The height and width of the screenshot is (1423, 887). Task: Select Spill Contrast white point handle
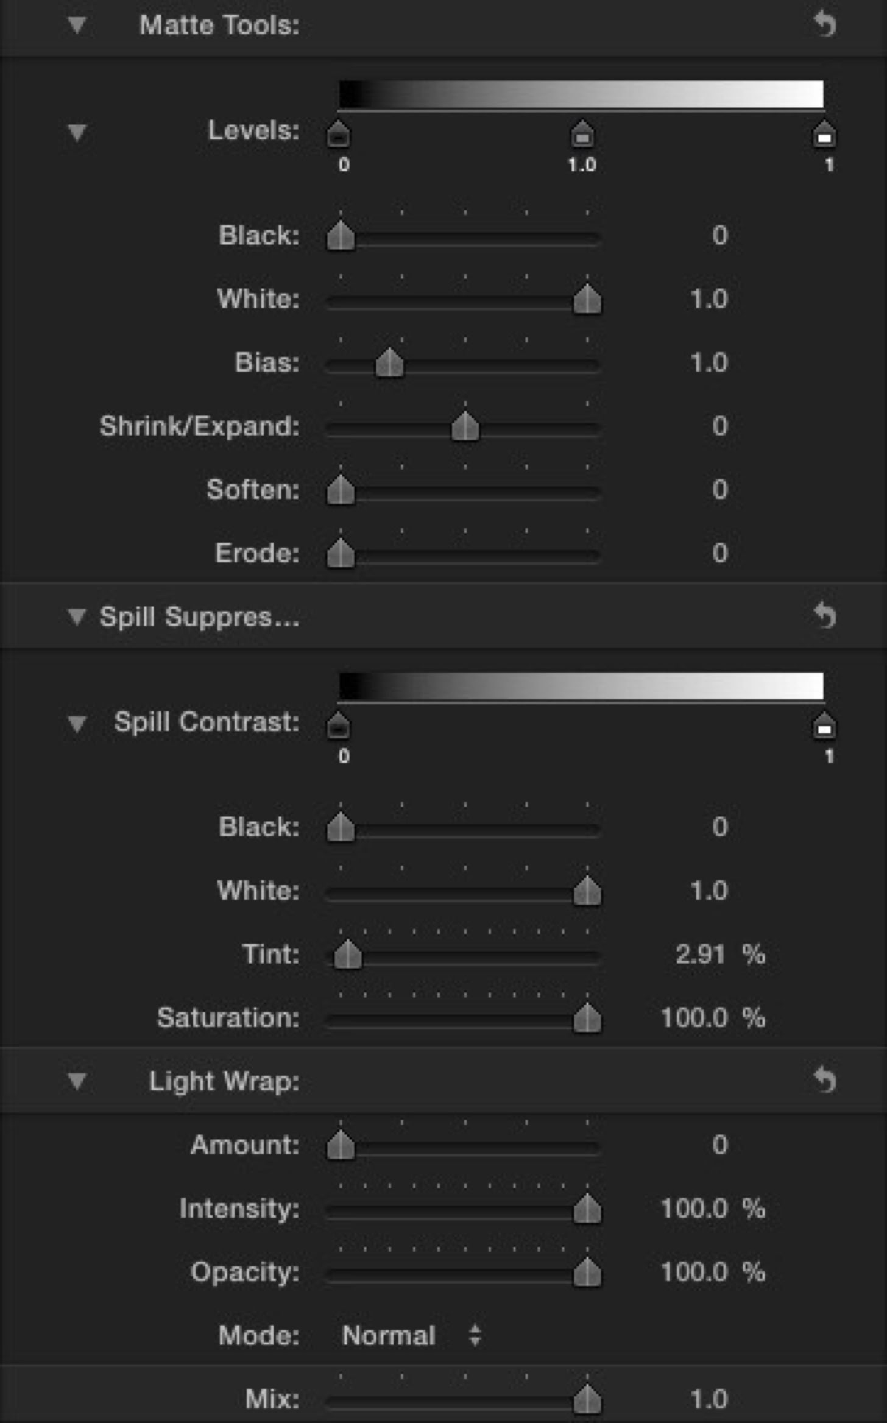tap(824, 726)
